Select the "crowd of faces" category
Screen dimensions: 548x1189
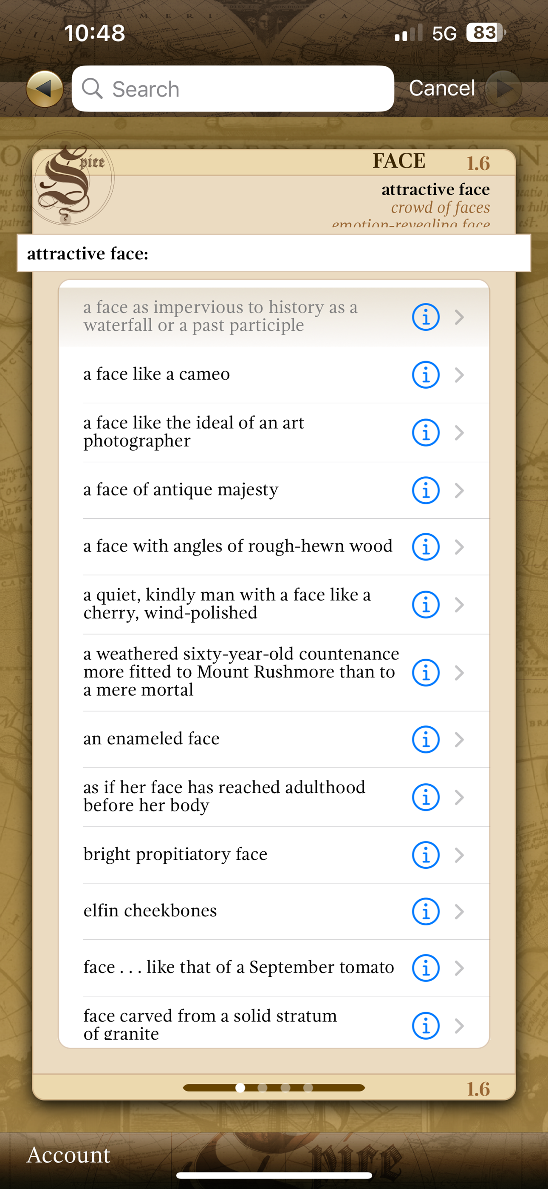[441, 208]
